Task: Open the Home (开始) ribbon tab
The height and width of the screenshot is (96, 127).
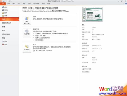Action: click(x=8, y=4)
